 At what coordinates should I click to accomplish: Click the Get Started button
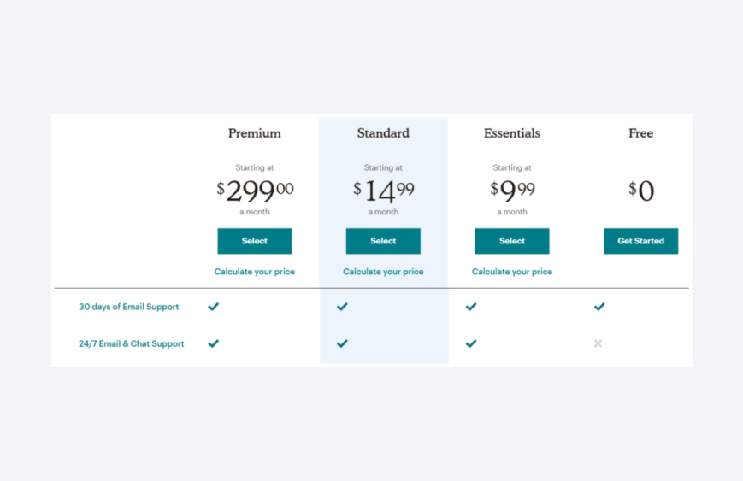(640, 241)
